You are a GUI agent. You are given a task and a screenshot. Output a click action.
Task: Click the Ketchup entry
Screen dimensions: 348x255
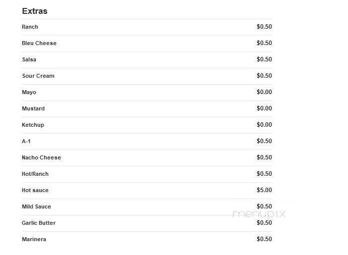click(33, 125)
